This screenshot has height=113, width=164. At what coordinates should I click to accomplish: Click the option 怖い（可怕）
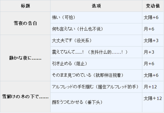coord(64,17)
